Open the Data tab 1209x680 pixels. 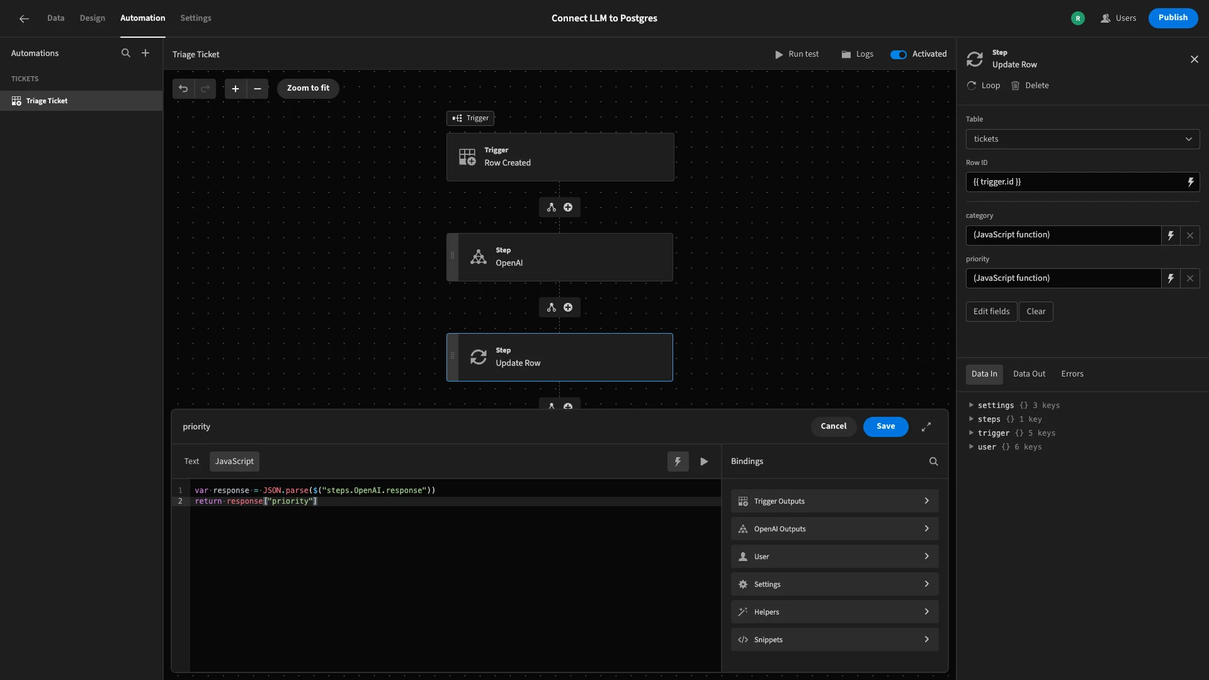click(x=55, y=18)
